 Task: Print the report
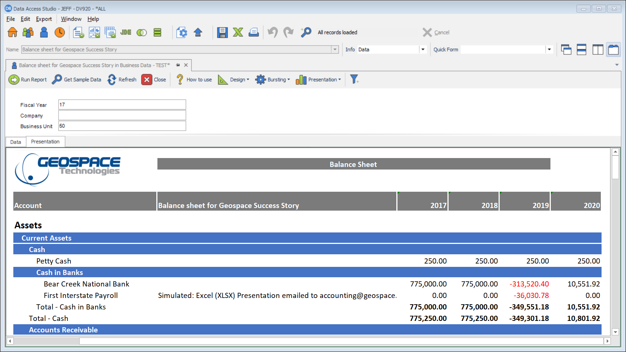pos(253,32)
